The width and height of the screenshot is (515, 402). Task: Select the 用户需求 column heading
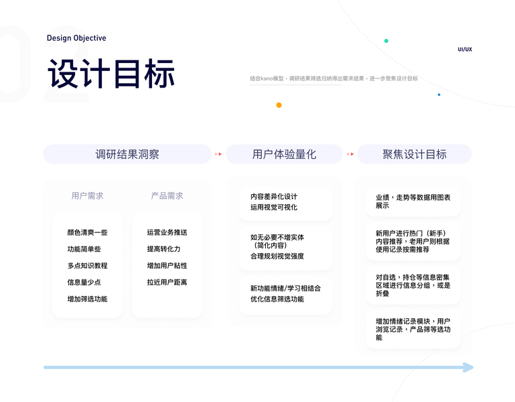(x=87, y=196)
